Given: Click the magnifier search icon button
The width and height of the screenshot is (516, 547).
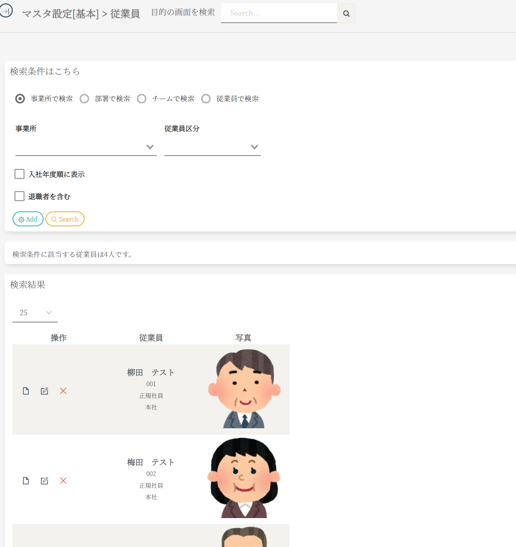Looking at the screenshot, I should coord(346,13).
